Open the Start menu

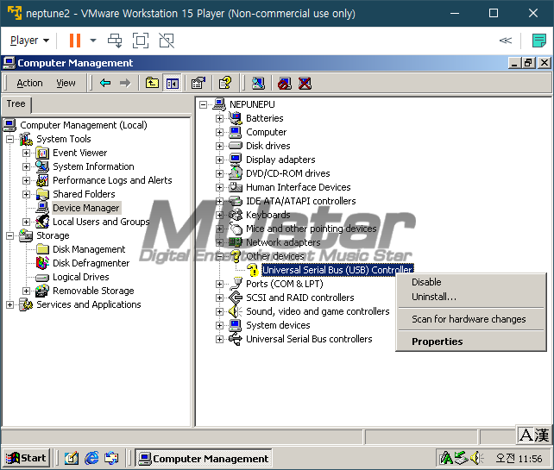pos(26,458)
